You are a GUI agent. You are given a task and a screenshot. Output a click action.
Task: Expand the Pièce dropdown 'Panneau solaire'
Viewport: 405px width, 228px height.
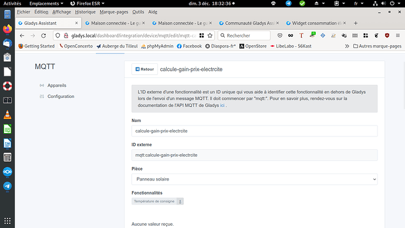tap(254, 179)
